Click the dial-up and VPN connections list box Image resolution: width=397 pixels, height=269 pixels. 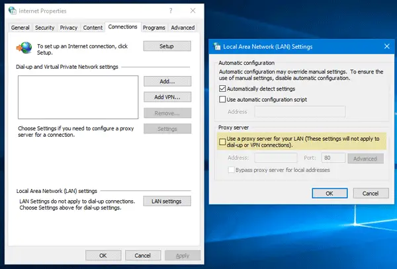coord(78,97)
